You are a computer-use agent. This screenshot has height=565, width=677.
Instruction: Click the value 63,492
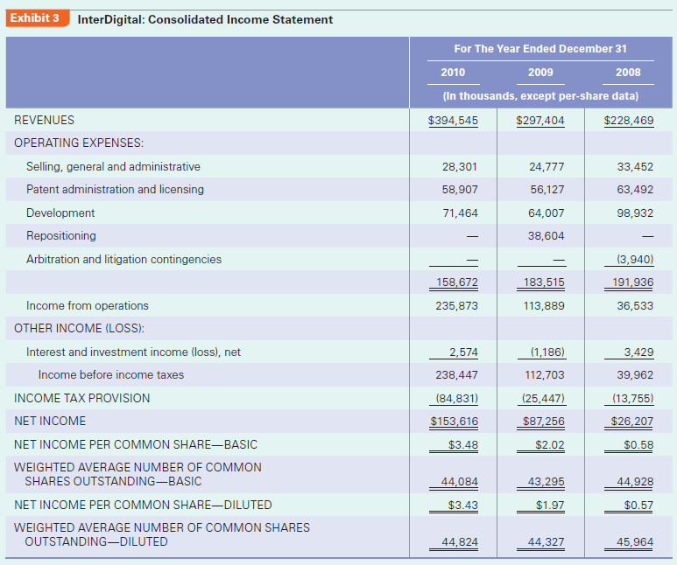(x=635, y=189)
